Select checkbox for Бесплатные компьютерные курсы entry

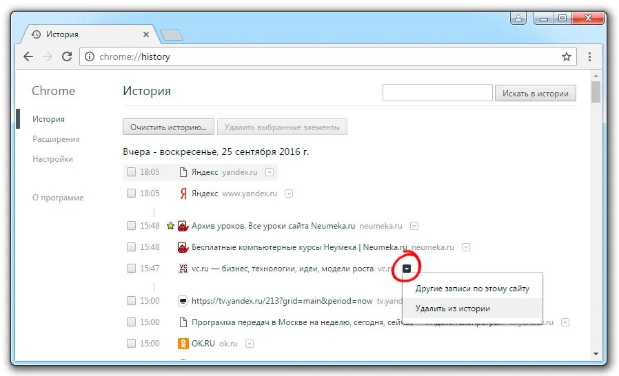[x=131, y=247]
